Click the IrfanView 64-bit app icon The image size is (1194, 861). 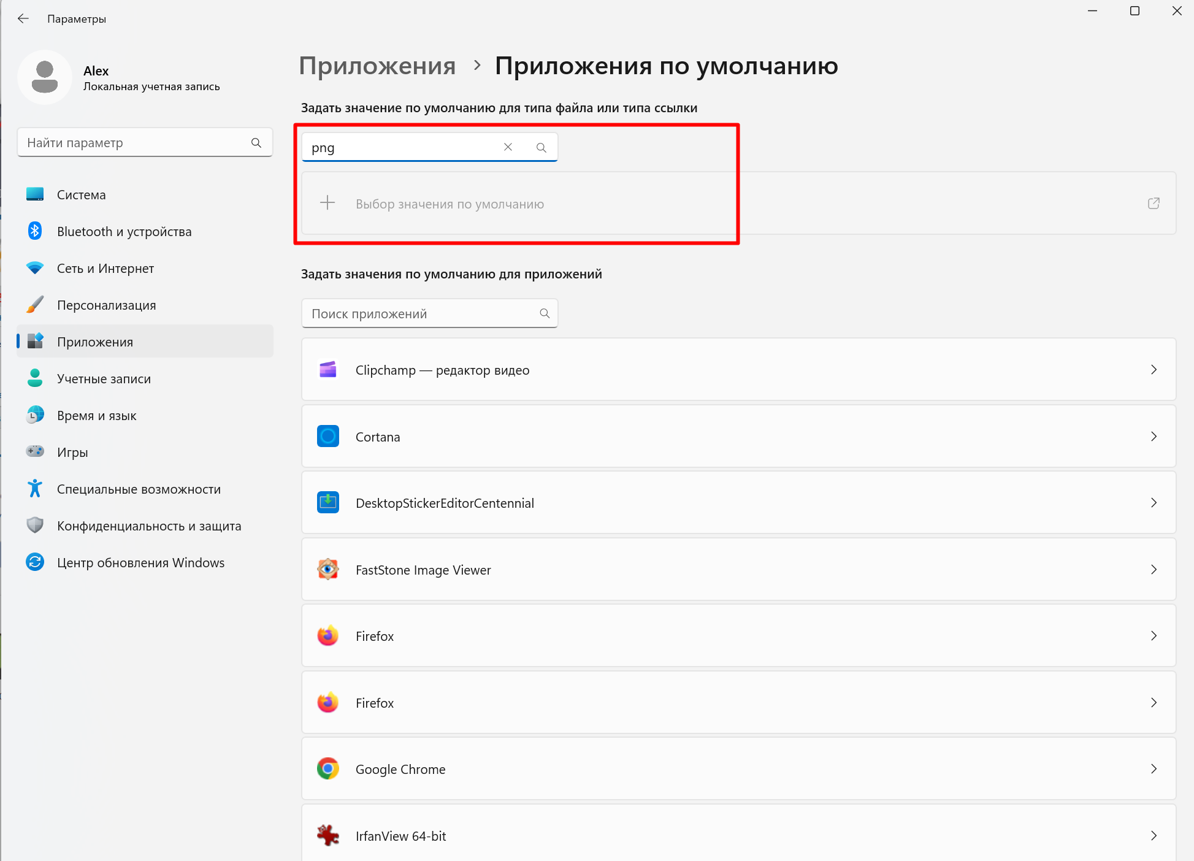[328, 835]
